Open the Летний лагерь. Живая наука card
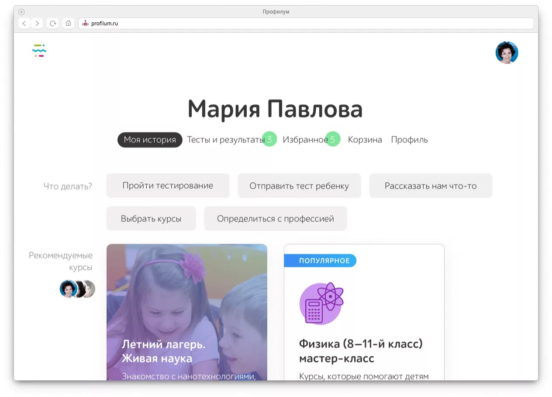Image resolution: width=552 pixels, height=397 pixels. (187, 312)
